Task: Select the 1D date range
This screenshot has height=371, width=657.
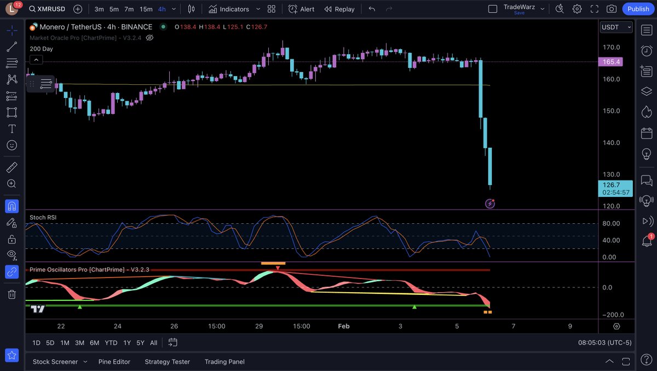Action: click(36, 343)
